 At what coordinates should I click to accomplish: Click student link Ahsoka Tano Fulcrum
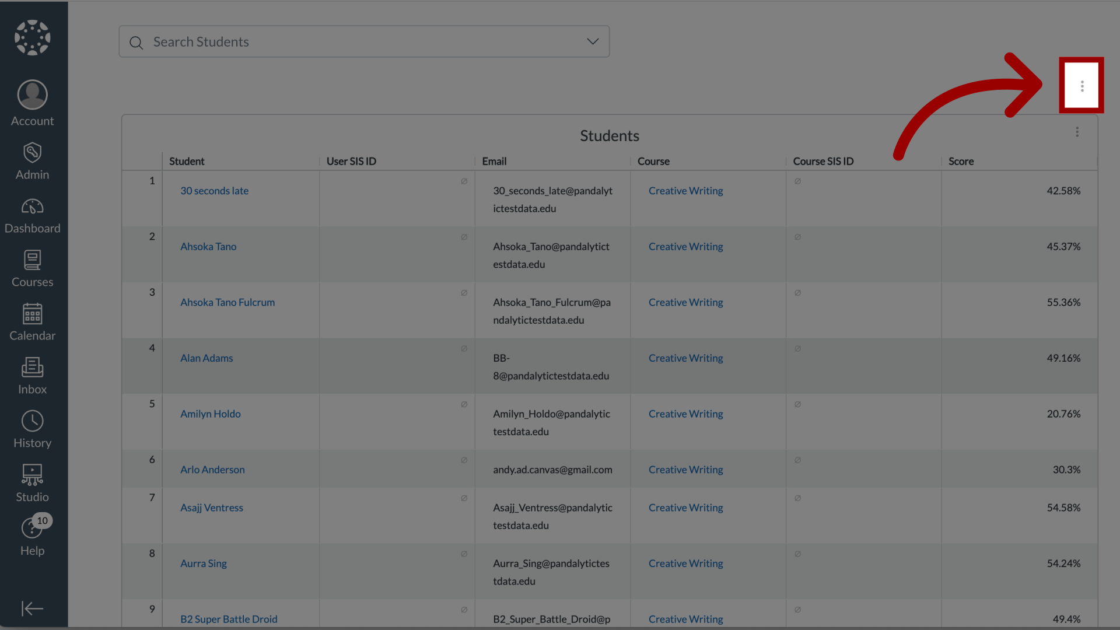tap(227, 302)
